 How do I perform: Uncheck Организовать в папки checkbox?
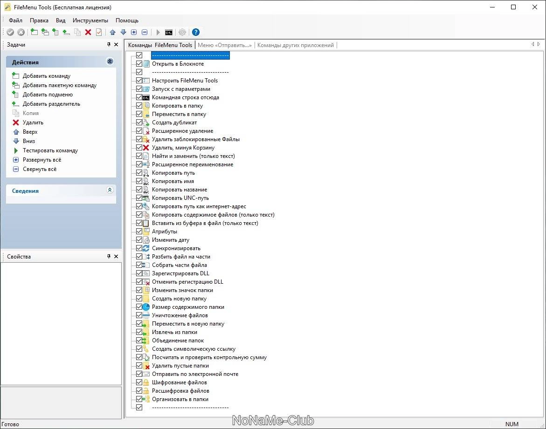click(x=139, y=399)
